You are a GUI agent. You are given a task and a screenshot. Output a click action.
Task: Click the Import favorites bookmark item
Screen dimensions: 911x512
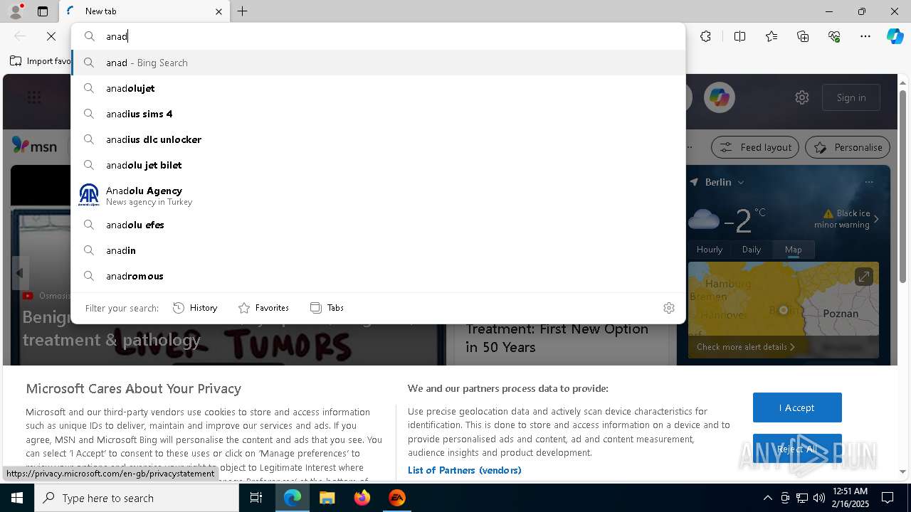(x=40, y=61)
